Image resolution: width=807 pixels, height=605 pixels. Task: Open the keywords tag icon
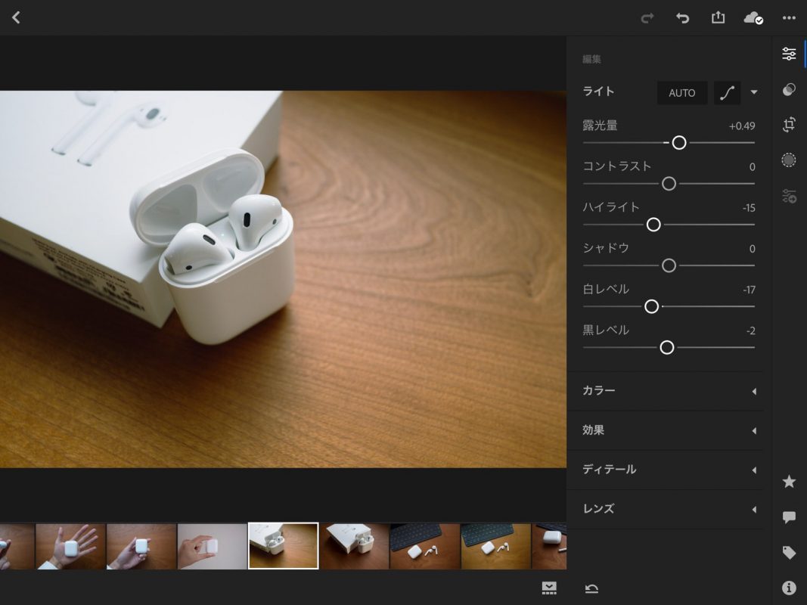789,553
